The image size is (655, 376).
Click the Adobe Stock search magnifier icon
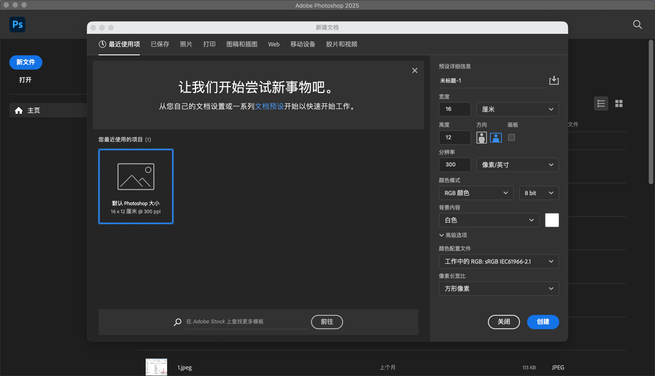click(x=178, y=322)
